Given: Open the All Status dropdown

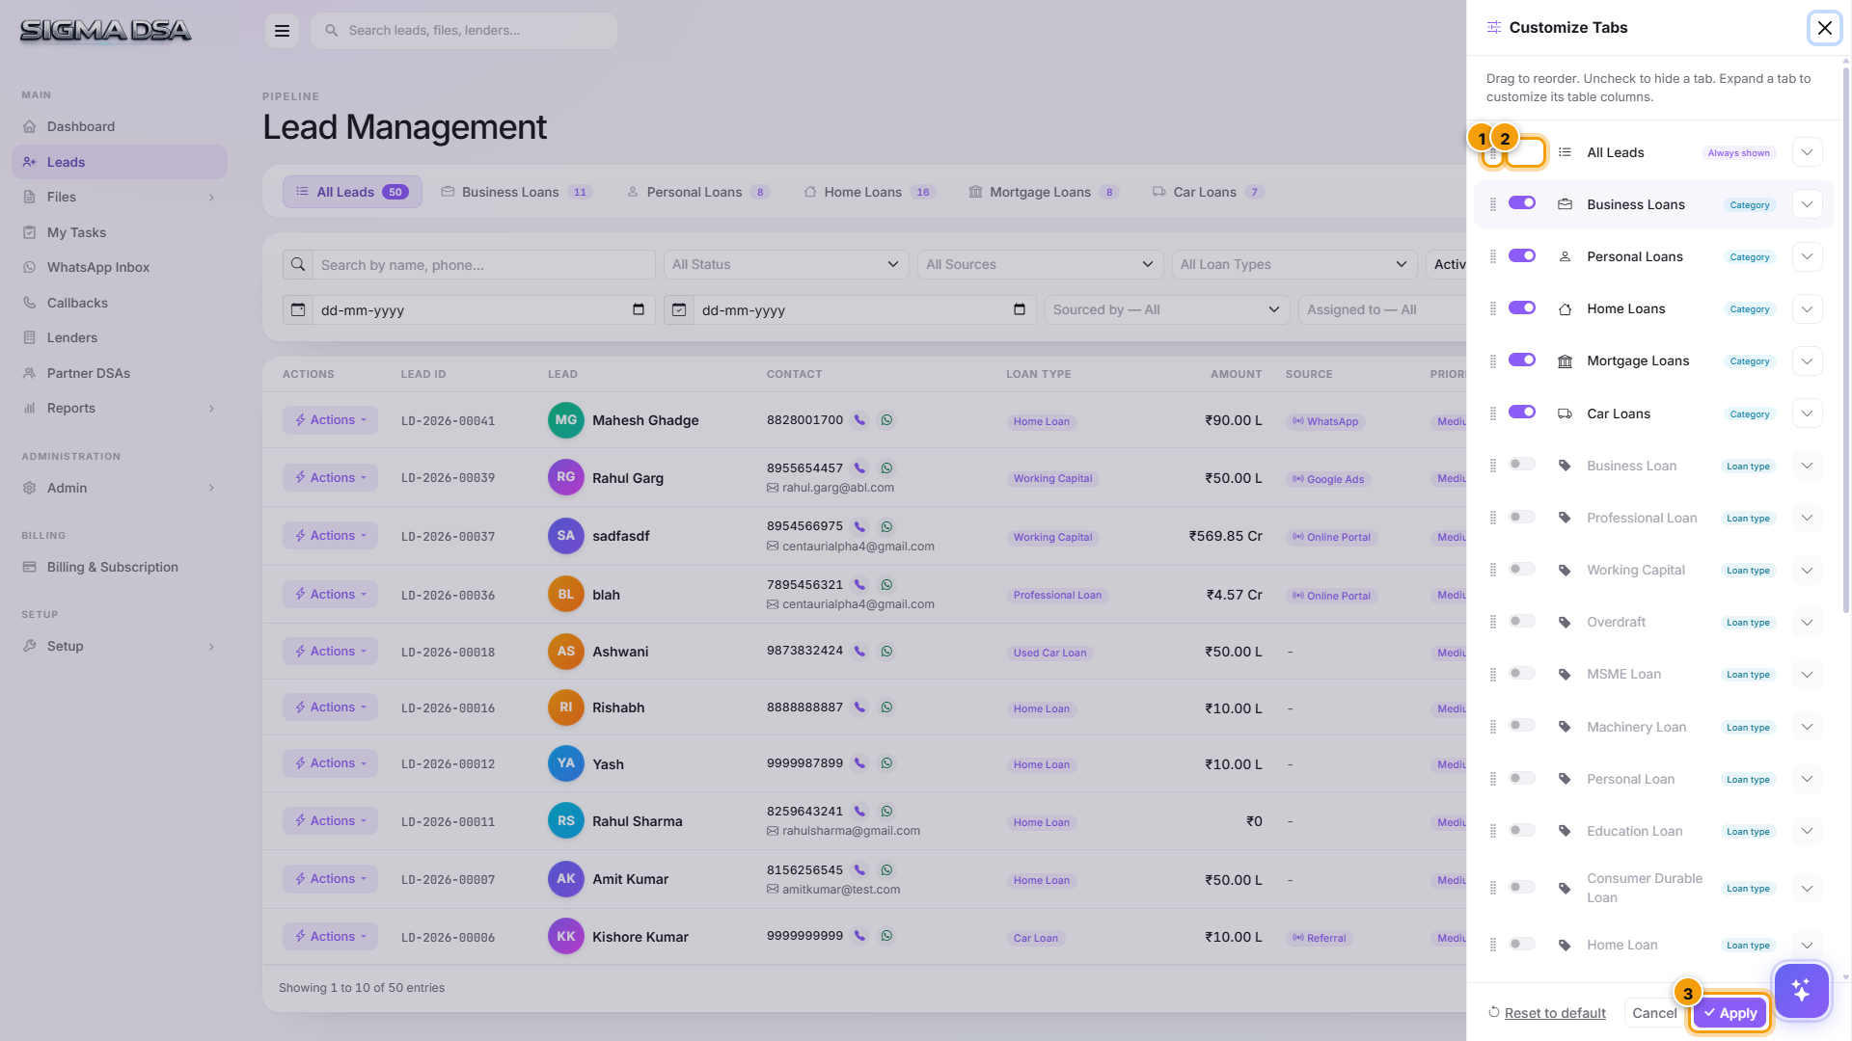Looking at the screenshot, I should click(786, 265).
